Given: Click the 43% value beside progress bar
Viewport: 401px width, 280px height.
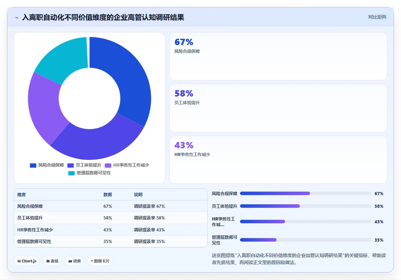Looking at the screenshot, I should tap(379, 222).
